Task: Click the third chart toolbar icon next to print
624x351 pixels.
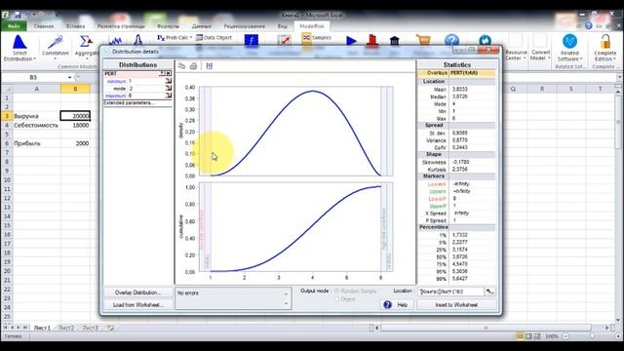Action: [x=209, y=66]
